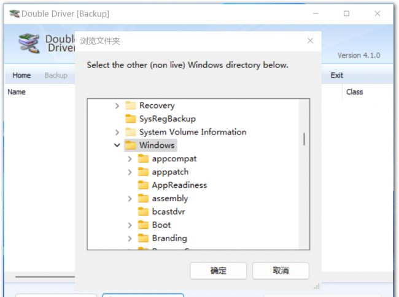Click the Branding folder icon
The image size is (399, 297).
click(x=143, y=237)
